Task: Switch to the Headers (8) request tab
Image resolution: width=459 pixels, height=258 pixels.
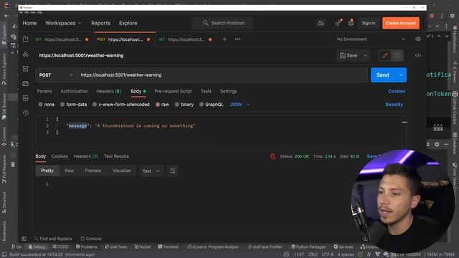Action: [x=108, y=91]
